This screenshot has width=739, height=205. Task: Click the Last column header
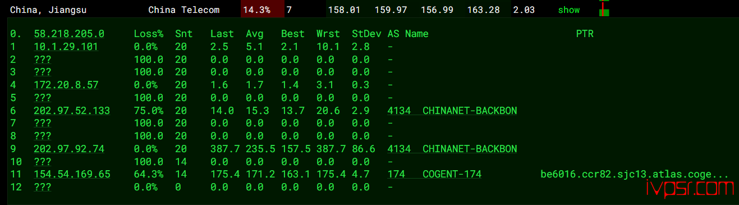(222, 34)
